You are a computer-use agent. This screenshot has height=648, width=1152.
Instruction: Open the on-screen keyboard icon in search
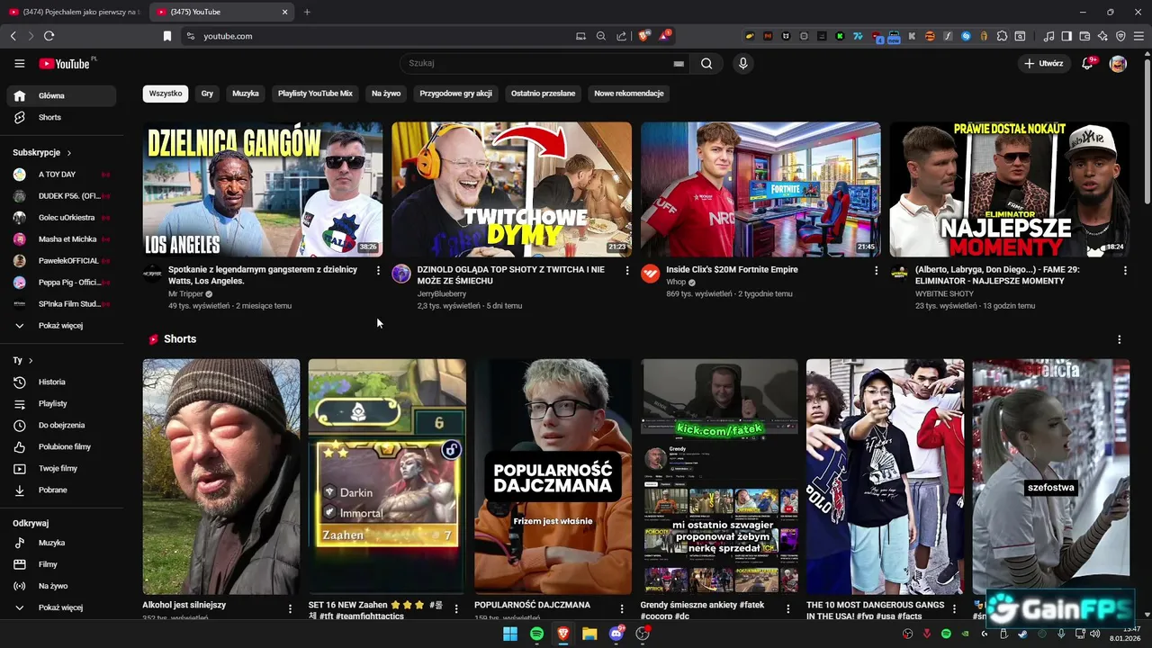pyautogui.click(x=679, y=64)
